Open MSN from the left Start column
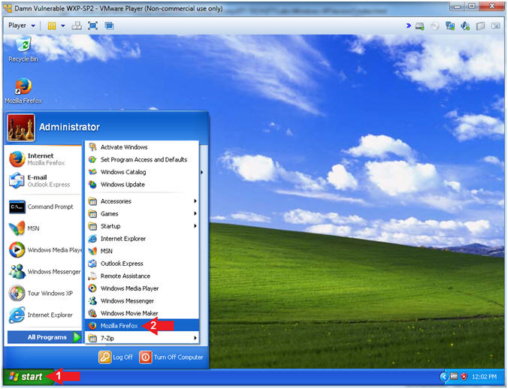This screenshot has width=508, height=389. [44, 228]
